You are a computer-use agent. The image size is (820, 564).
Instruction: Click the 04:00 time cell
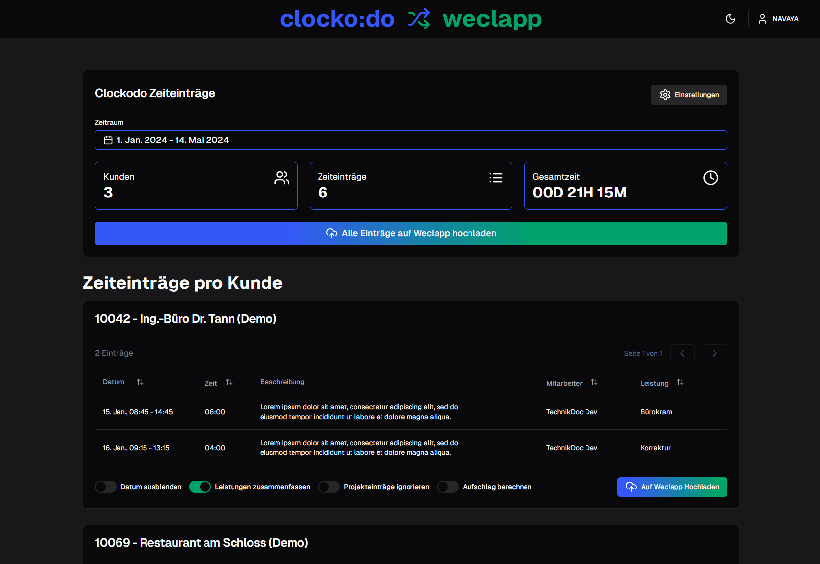[215, 448]
